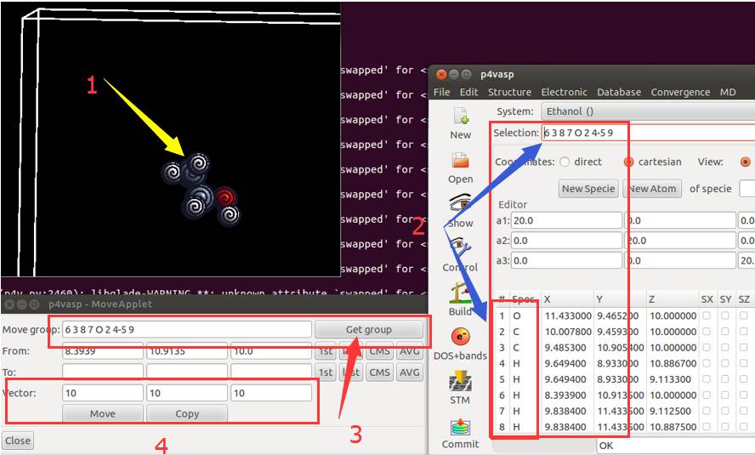This screenshot has height=455, width=755.
Task: Click the Show eye icon
Action: tap(460, 207)
